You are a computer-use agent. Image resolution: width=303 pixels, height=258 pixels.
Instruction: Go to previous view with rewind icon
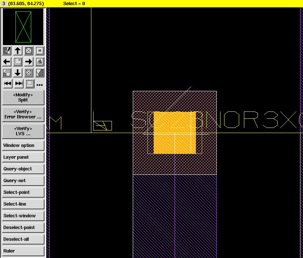coord(7,84)
